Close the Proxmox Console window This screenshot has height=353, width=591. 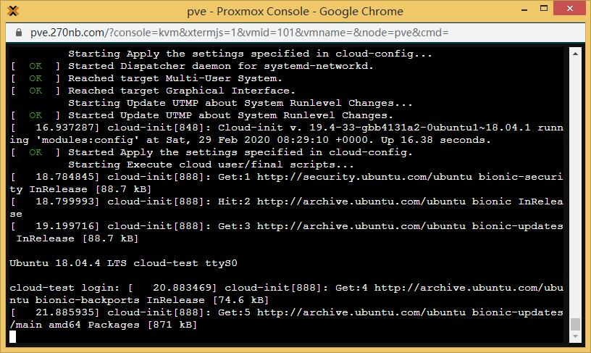569,8
